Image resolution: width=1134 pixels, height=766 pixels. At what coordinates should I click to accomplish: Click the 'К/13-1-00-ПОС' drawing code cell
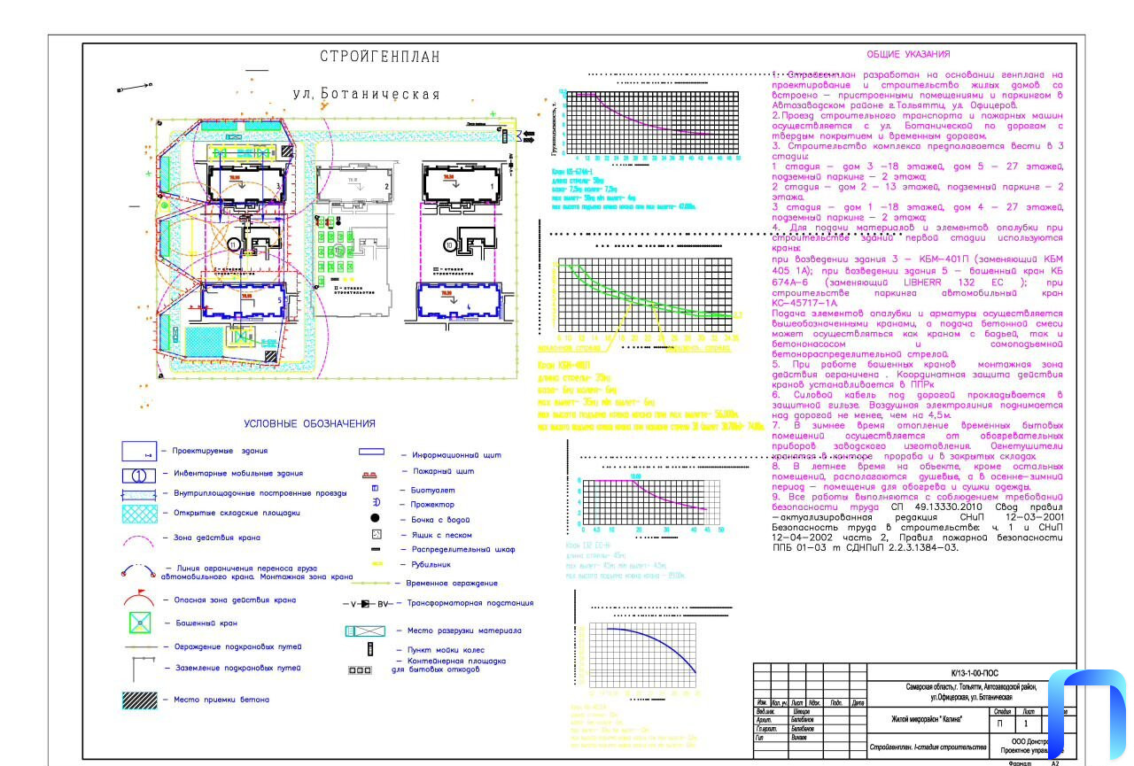click(x=972, y=673)
